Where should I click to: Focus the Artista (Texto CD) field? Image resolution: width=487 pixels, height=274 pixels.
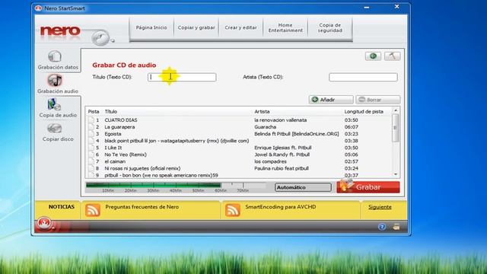pyautogui.click(x=363, y=77)
